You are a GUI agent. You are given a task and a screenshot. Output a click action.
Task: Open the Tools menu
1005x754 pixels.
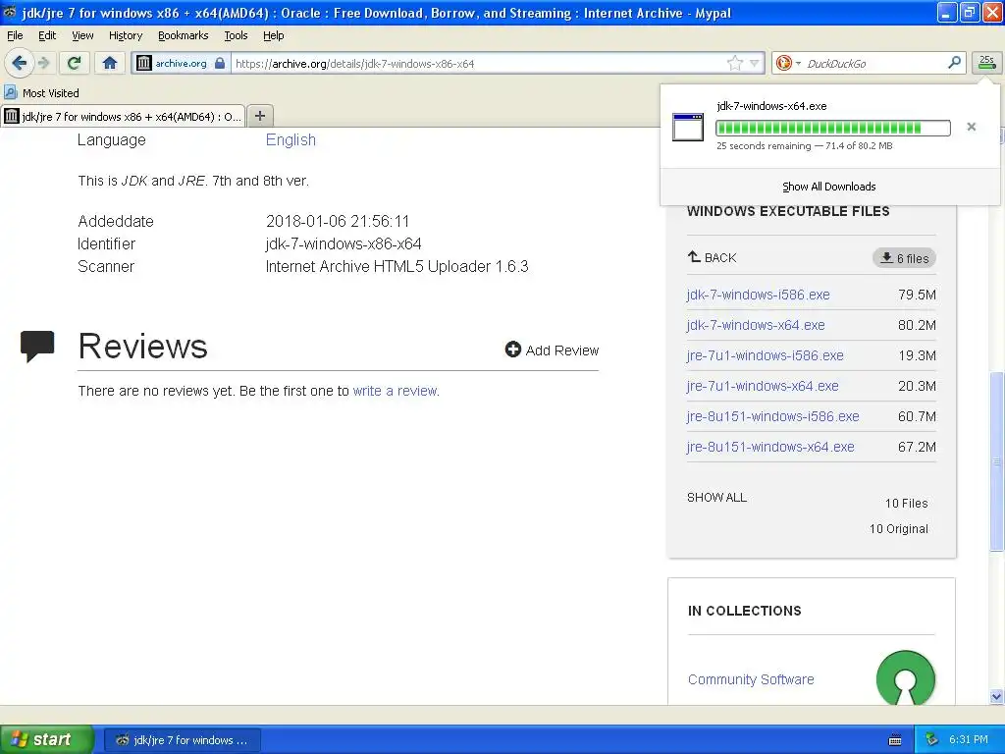[236, 35]
